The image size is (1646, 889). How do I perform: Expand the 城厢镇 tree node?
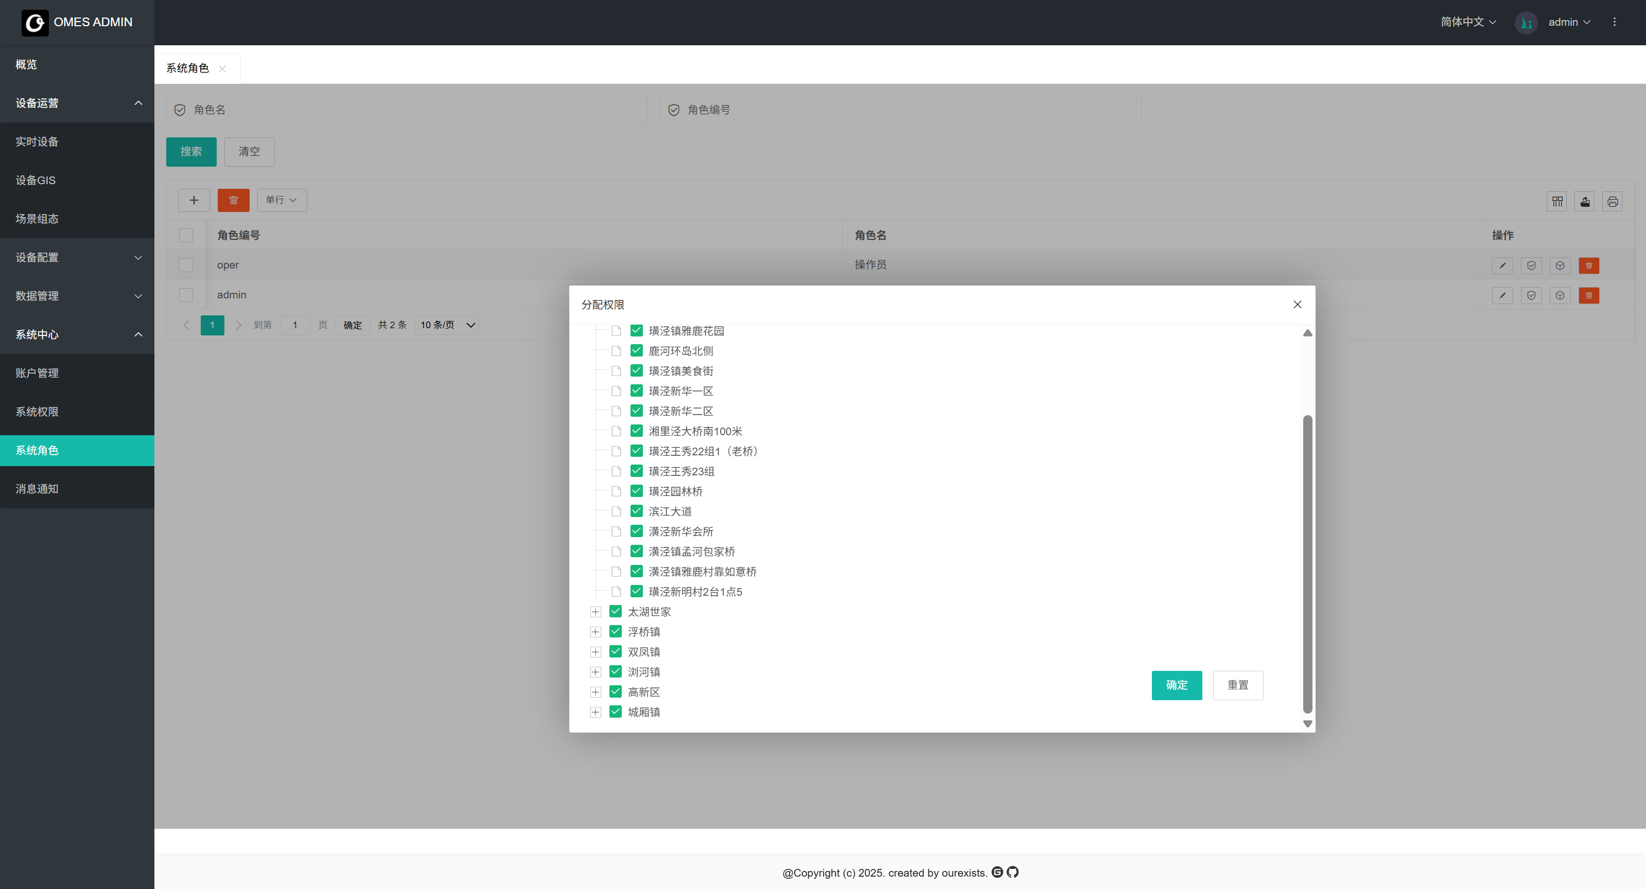596,712
